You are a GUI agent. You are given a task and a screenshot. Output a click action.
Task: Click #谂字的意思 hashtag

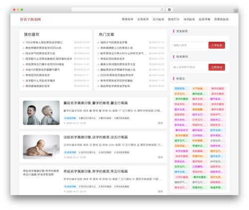click(x=105, y=152)
